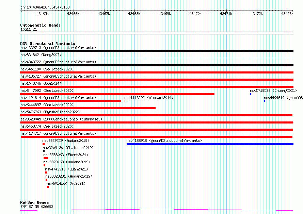Click red square under nsv3328231
Image resolution: width=303 pixels, height=214 pixels.
[47, 180]
